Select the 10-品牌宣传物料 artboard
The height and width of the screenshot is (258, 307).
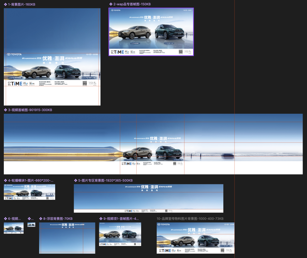[x=195, y=238]
